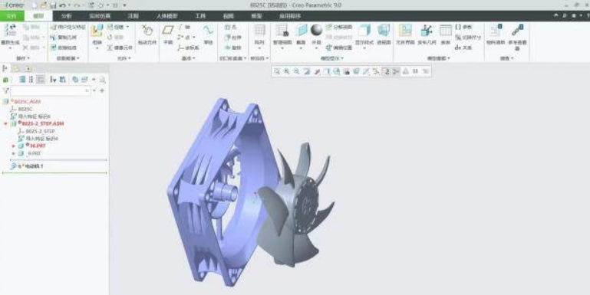Click the Extrude cut tool
Screen dimensions: 590x295
pyautogui.click(x=233, y=38)
